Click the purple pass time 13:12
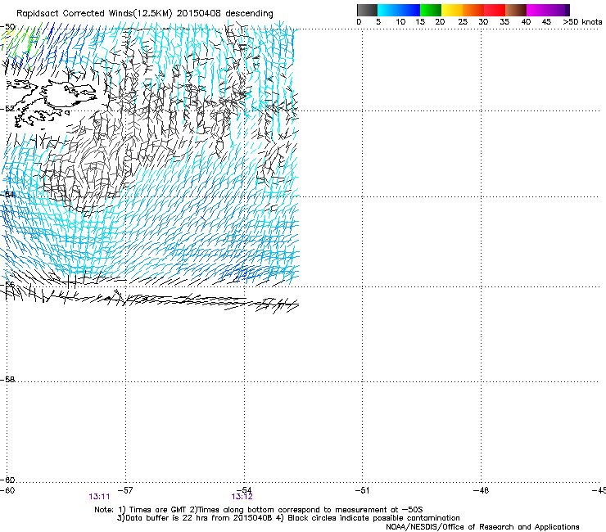Image resolution: width=606 pixels, height=532 pixels. click(x=242, y=497)
